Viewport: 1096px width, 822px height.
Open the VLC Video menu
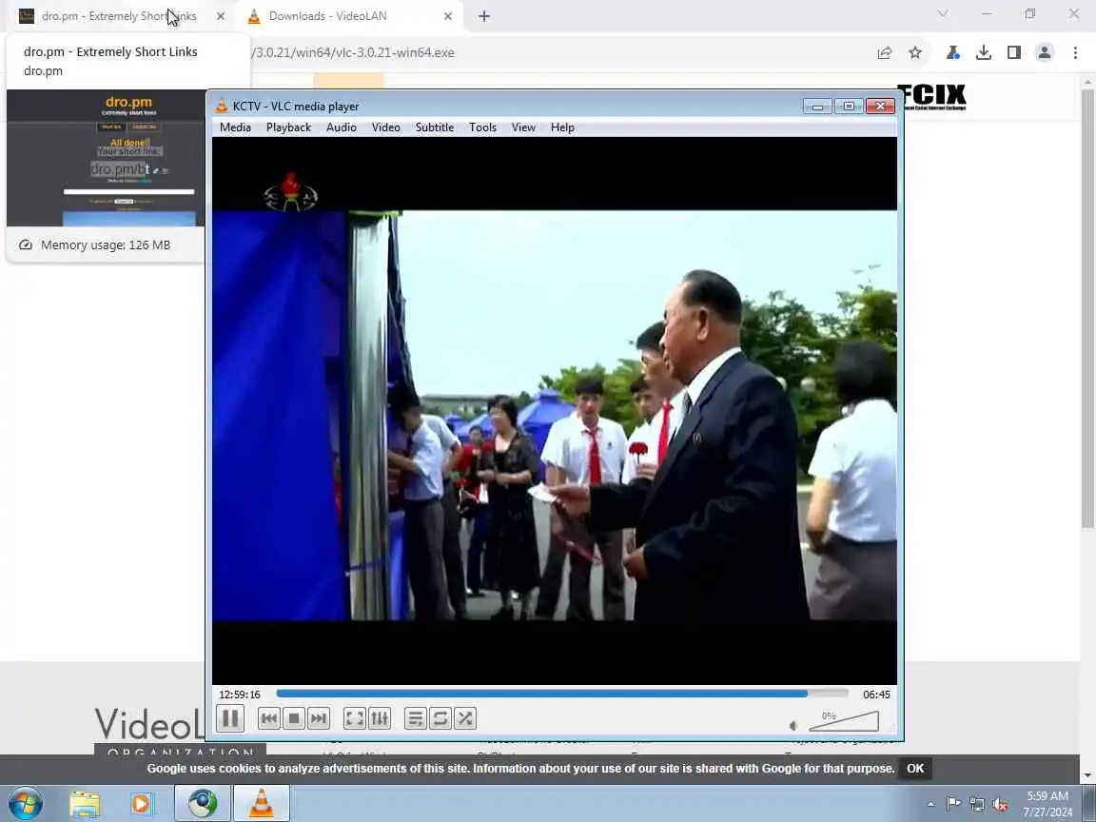click(x=386, y=127)
